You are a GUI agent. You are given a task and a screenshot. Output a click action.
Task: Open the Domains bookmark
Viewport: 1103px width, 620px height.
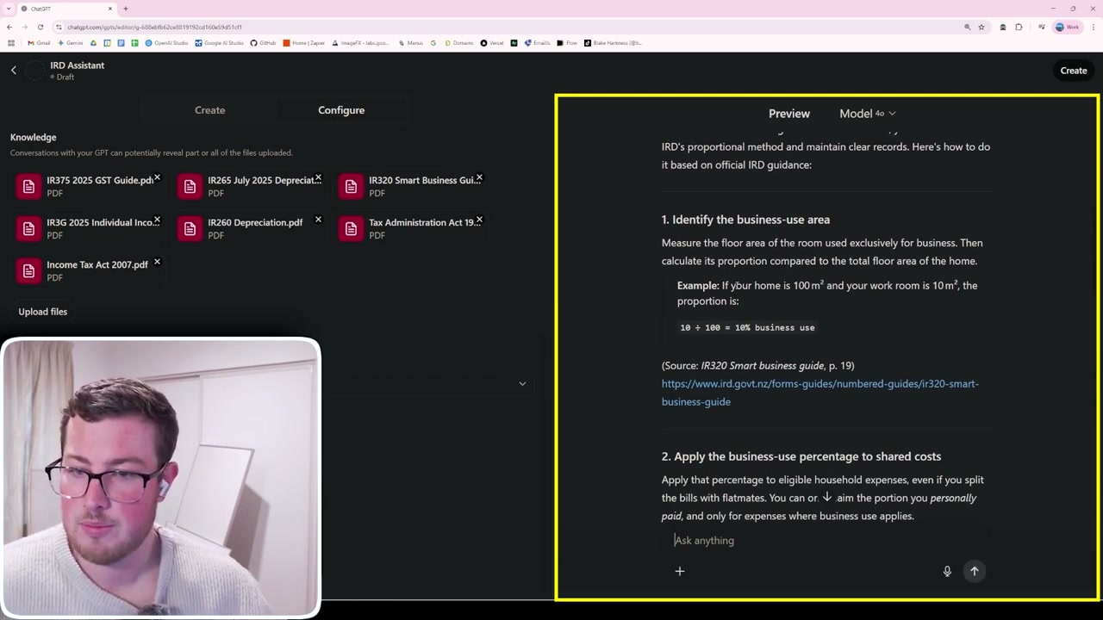tap(459, 43)
